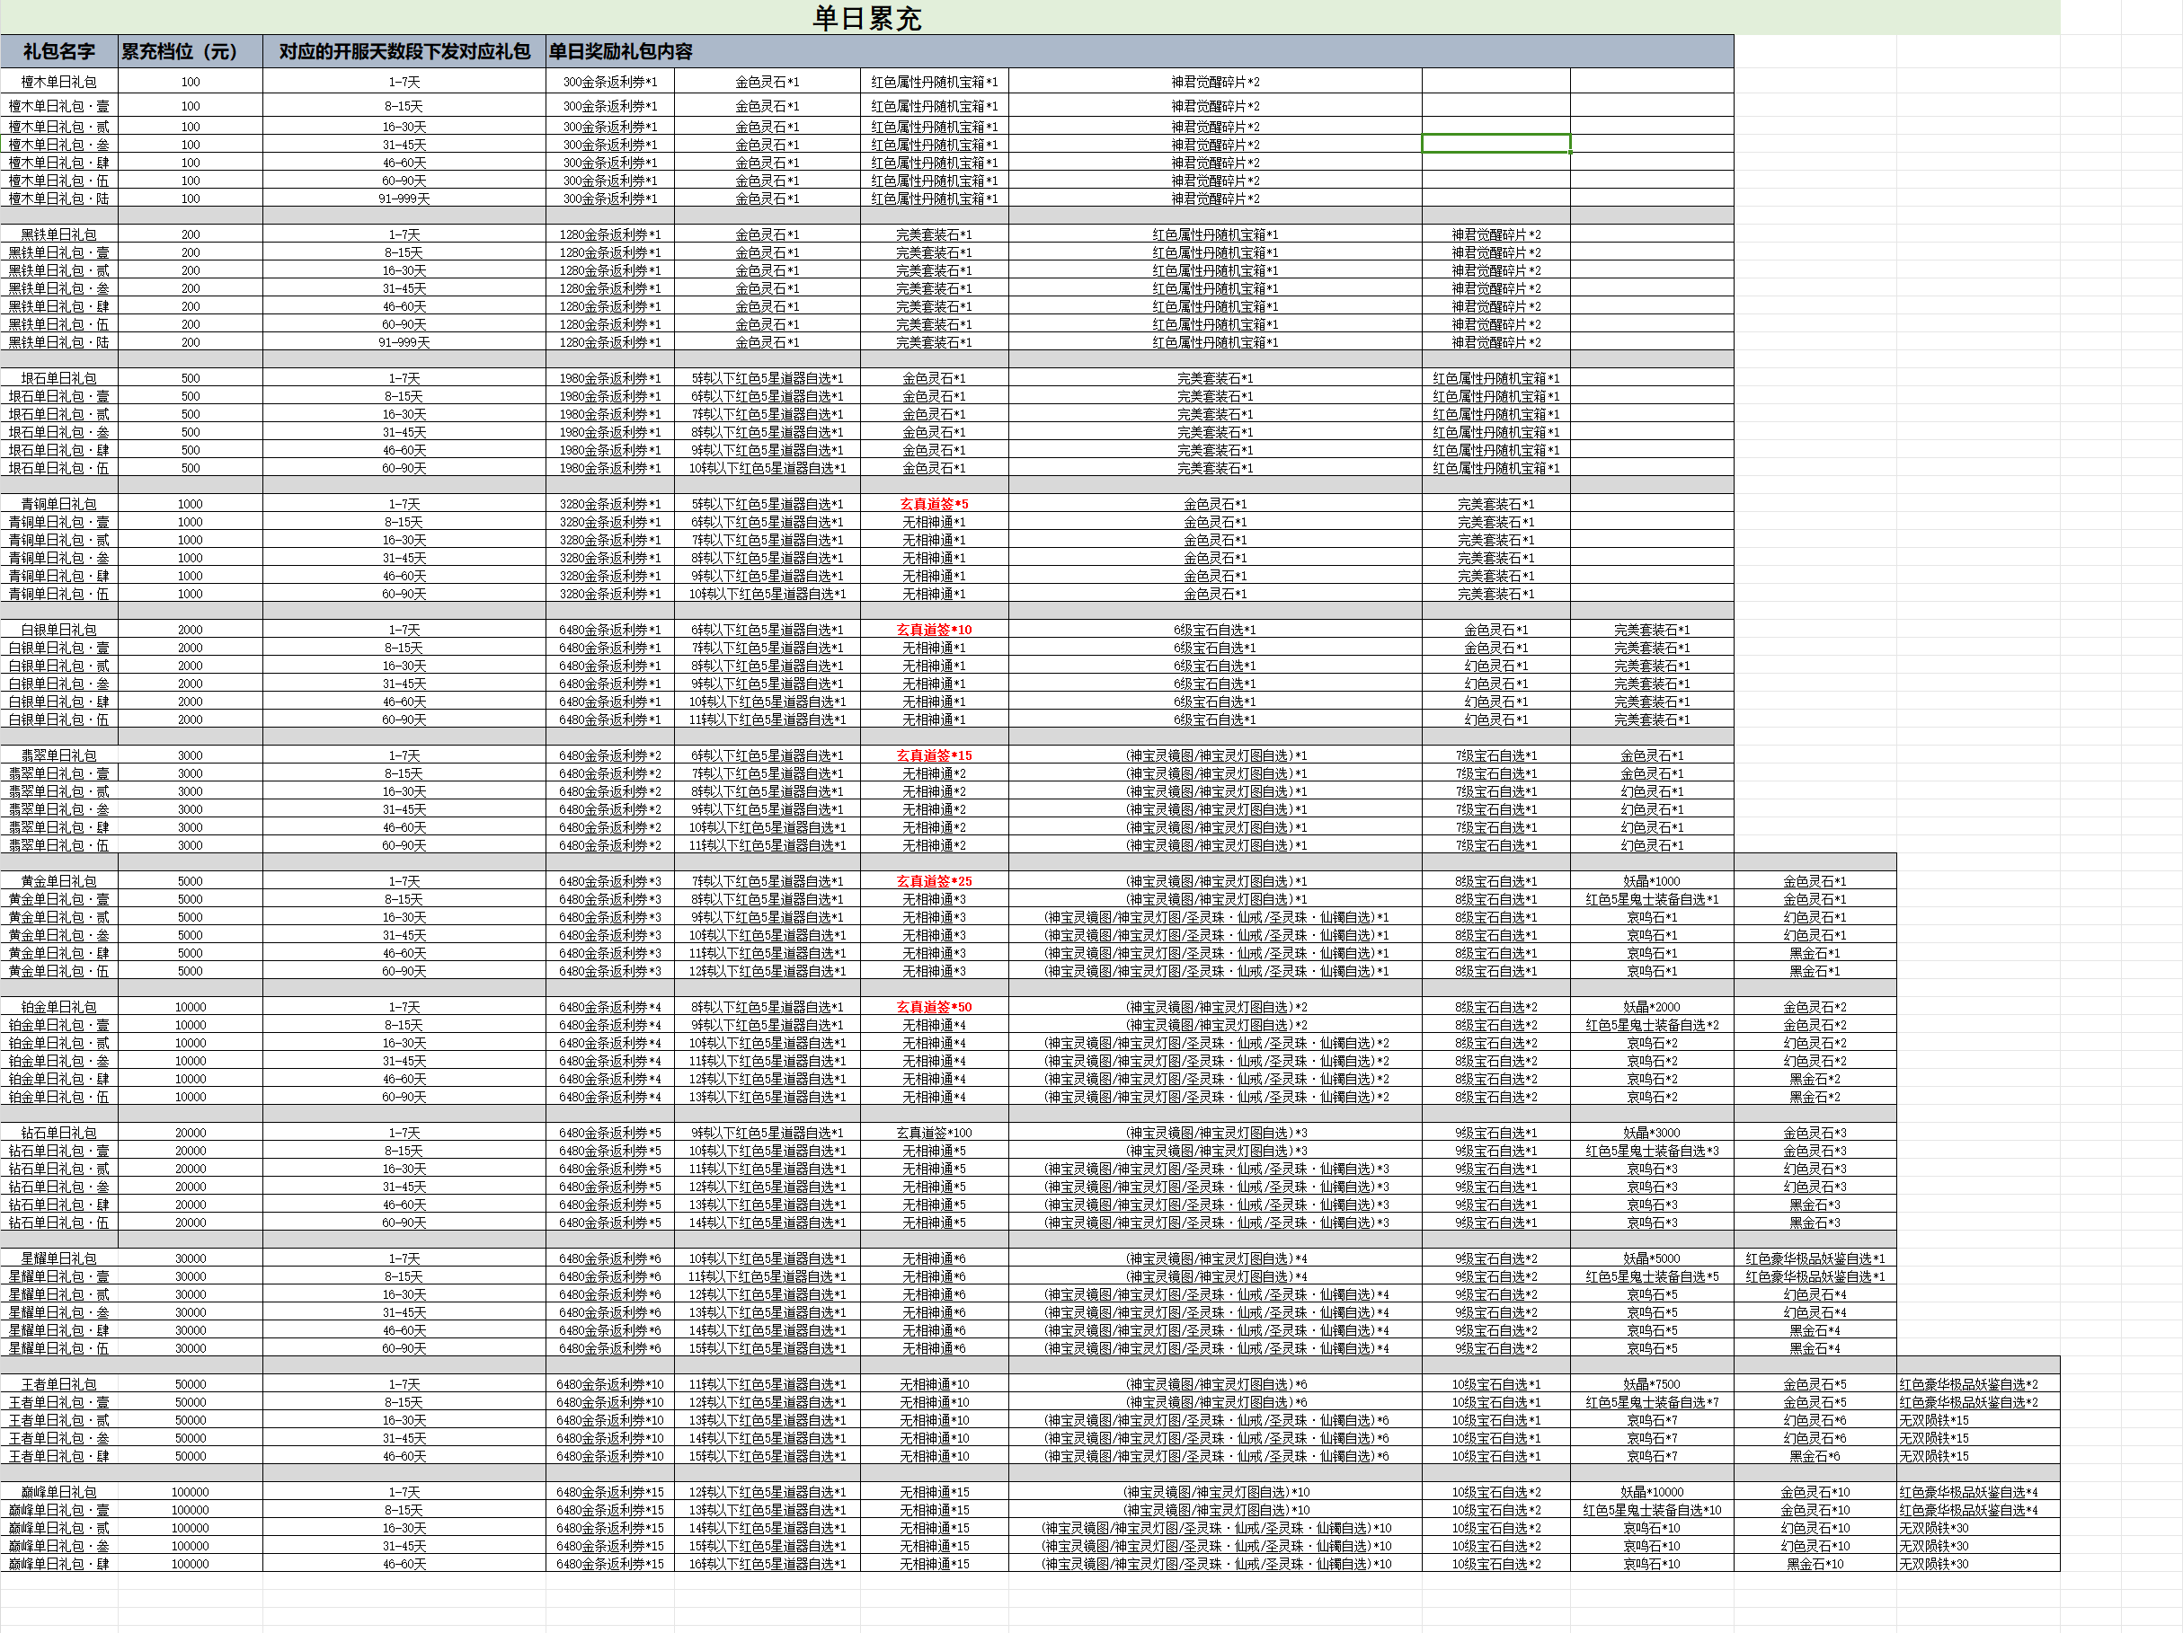This screenshot has height=1633, width=2183.
Task: Click the empty green-outlined selected cell
Action: [1496, 144]
